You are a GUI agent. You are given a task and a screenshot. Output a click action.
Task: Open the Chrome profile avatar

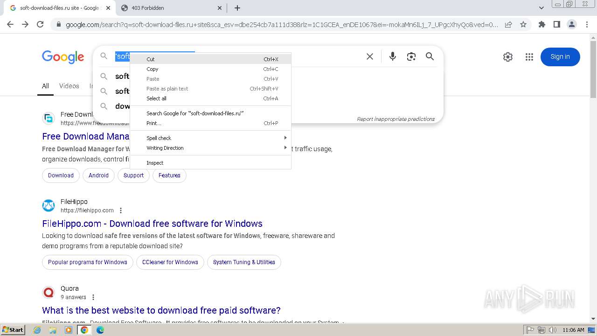(572, 25)
